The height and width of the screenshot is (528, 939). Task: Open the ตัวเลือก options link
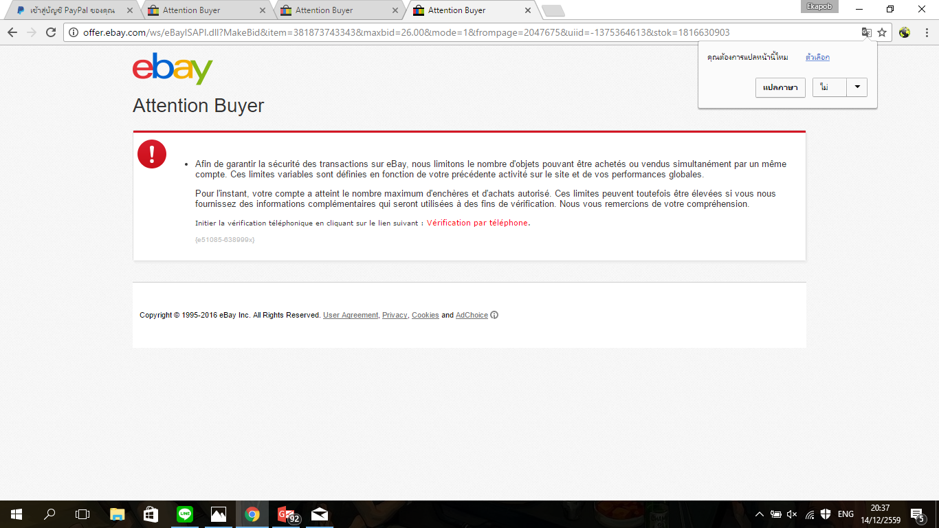click(x=817, y=58)
